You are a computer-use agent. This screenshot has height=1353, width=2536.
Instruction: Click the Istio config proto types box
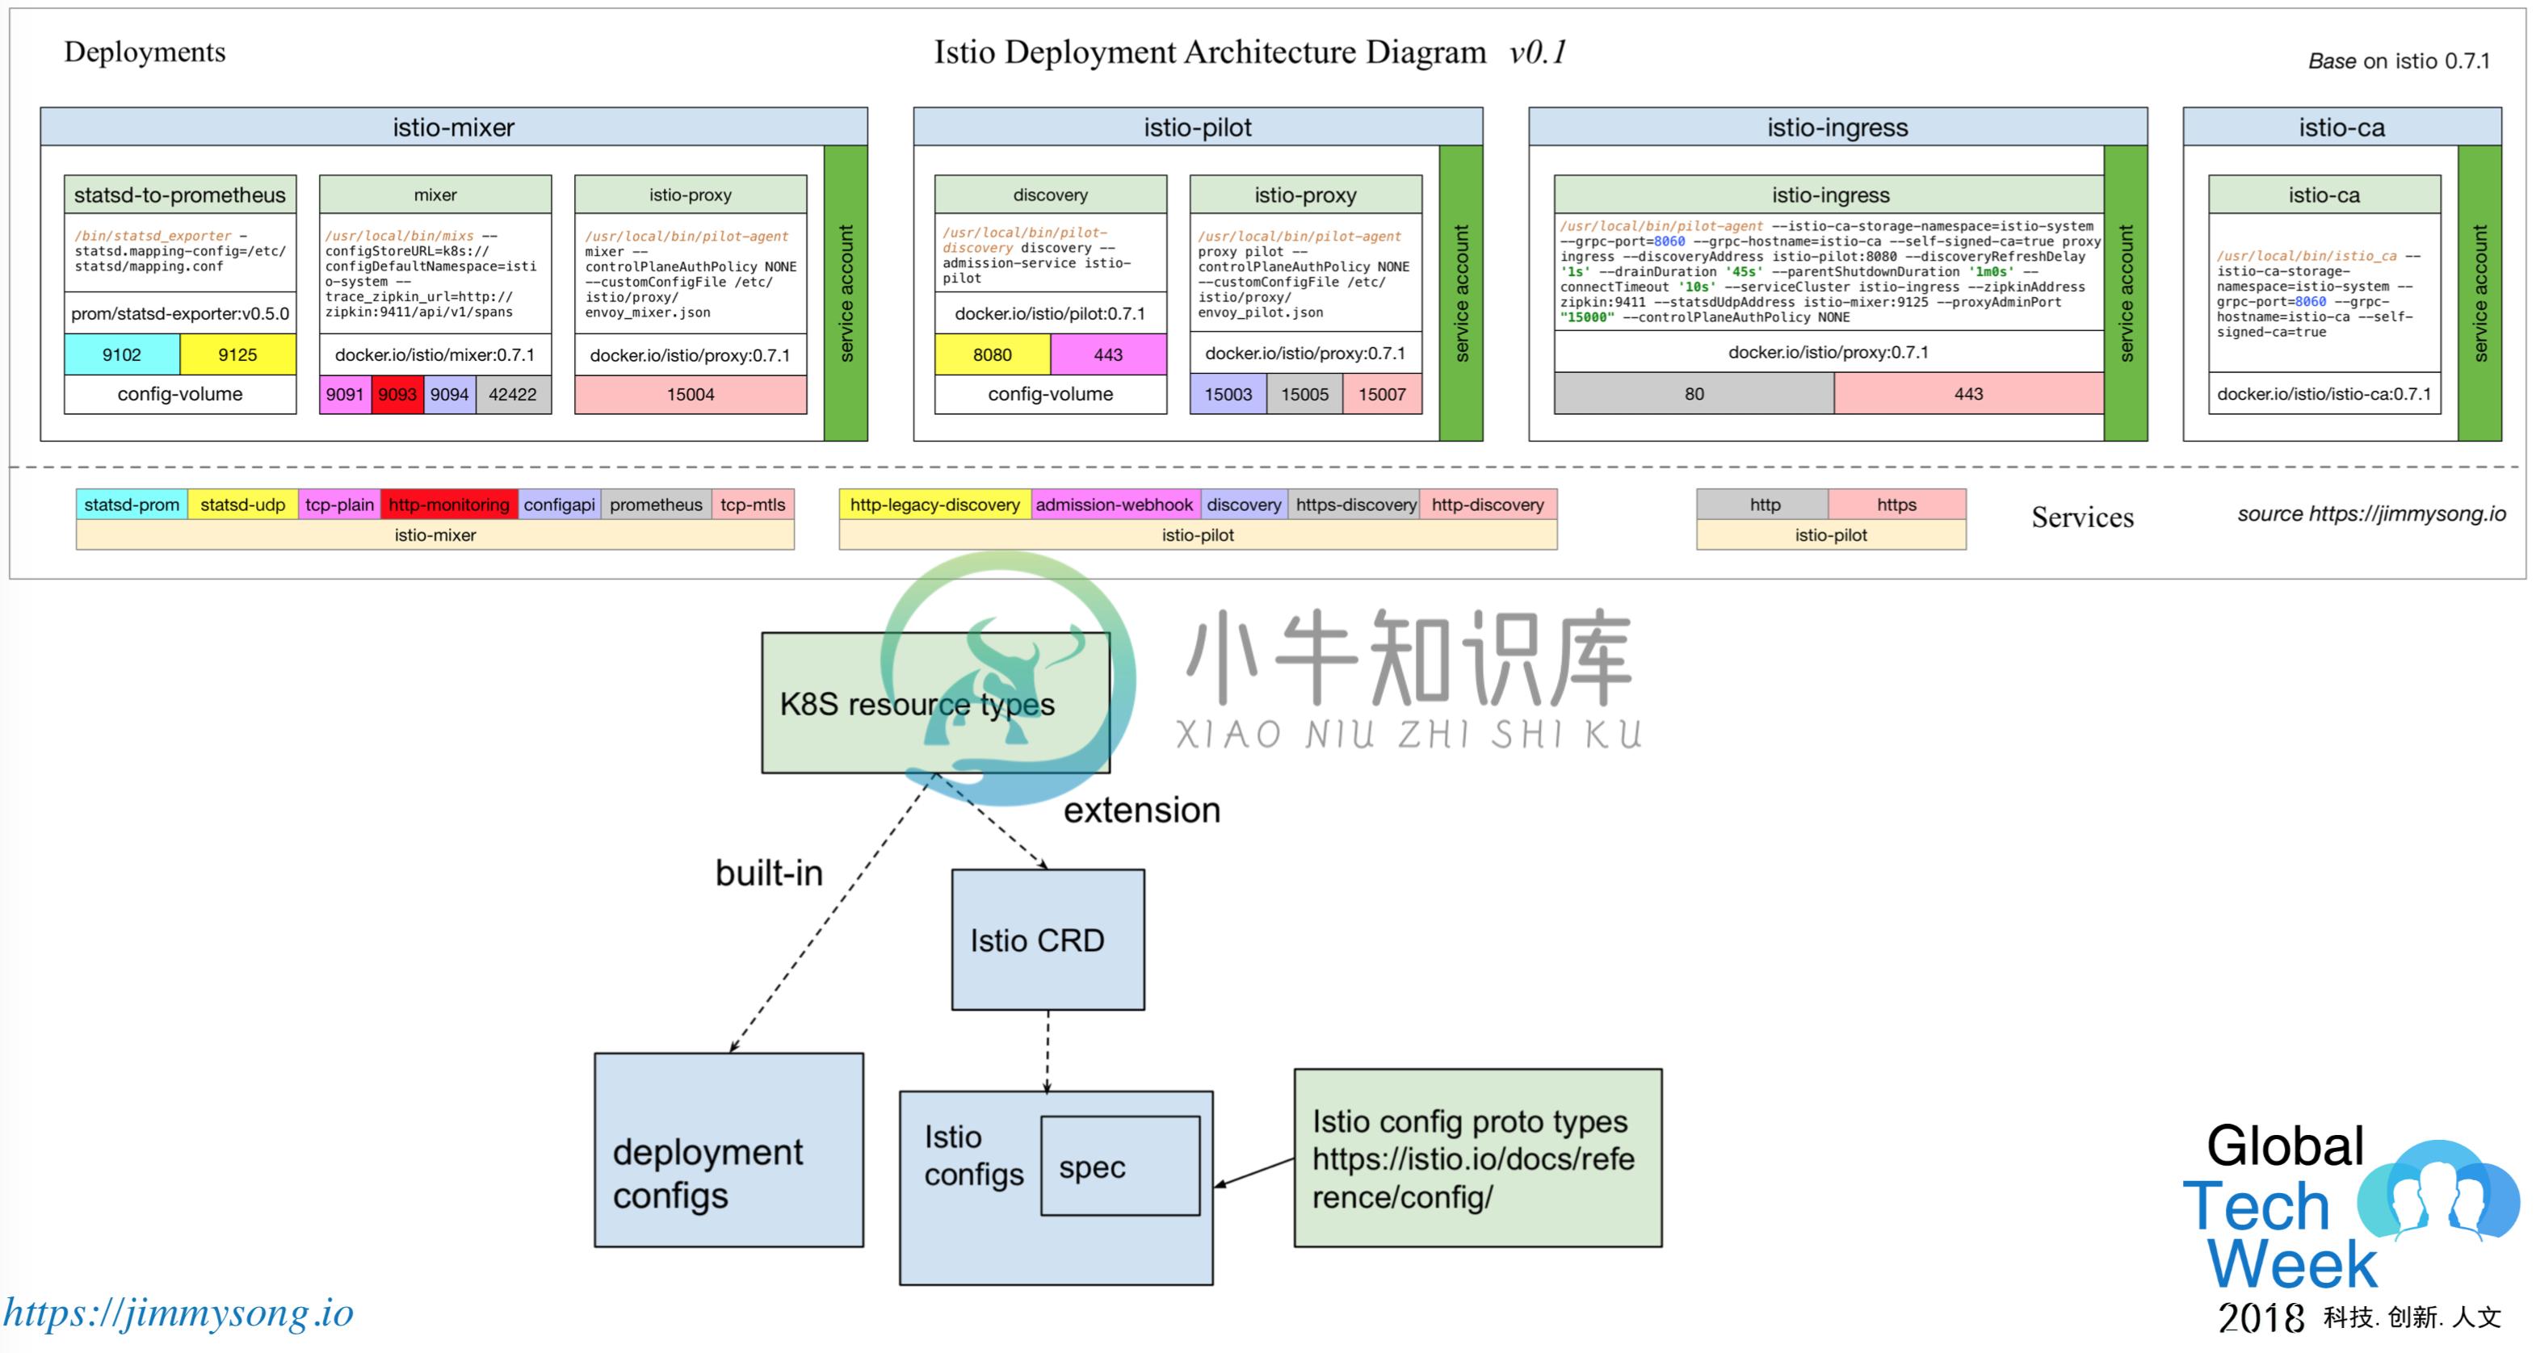[1478, 1158]
